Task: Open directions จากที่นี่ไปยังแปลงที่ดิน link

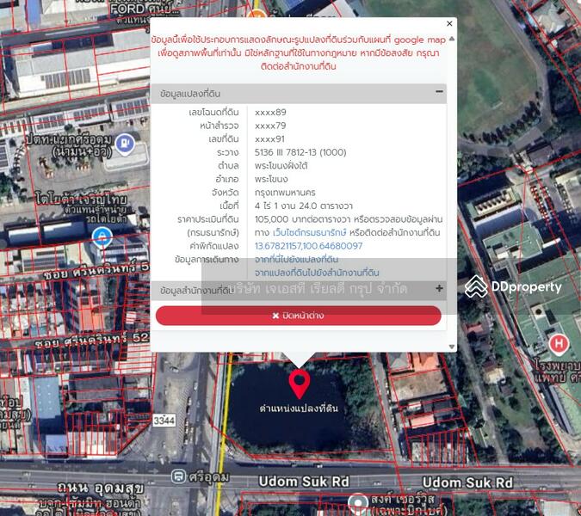Action: click(x=296, y=259)
